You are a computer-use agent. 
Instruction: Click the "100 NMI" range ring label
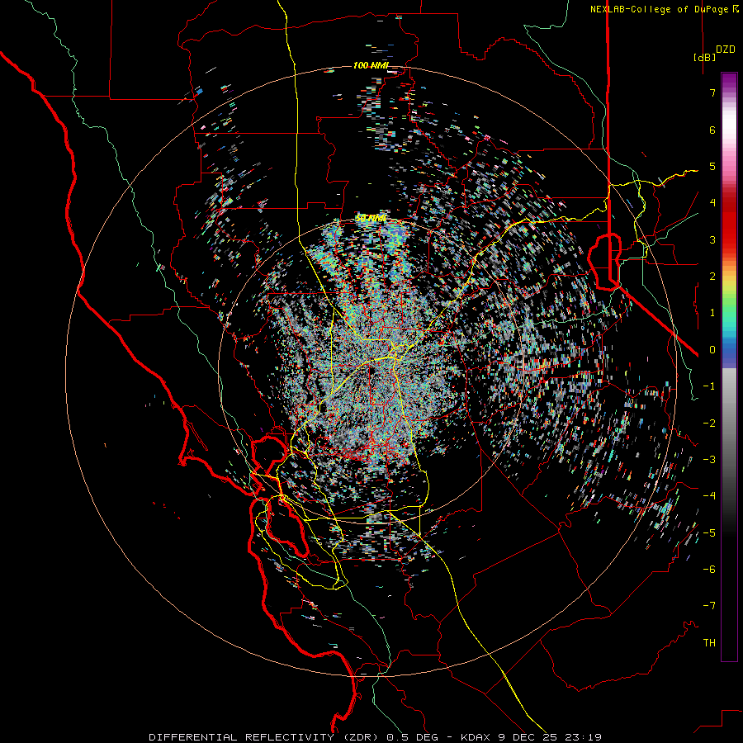pyautogui.click(x=371, y=65)
